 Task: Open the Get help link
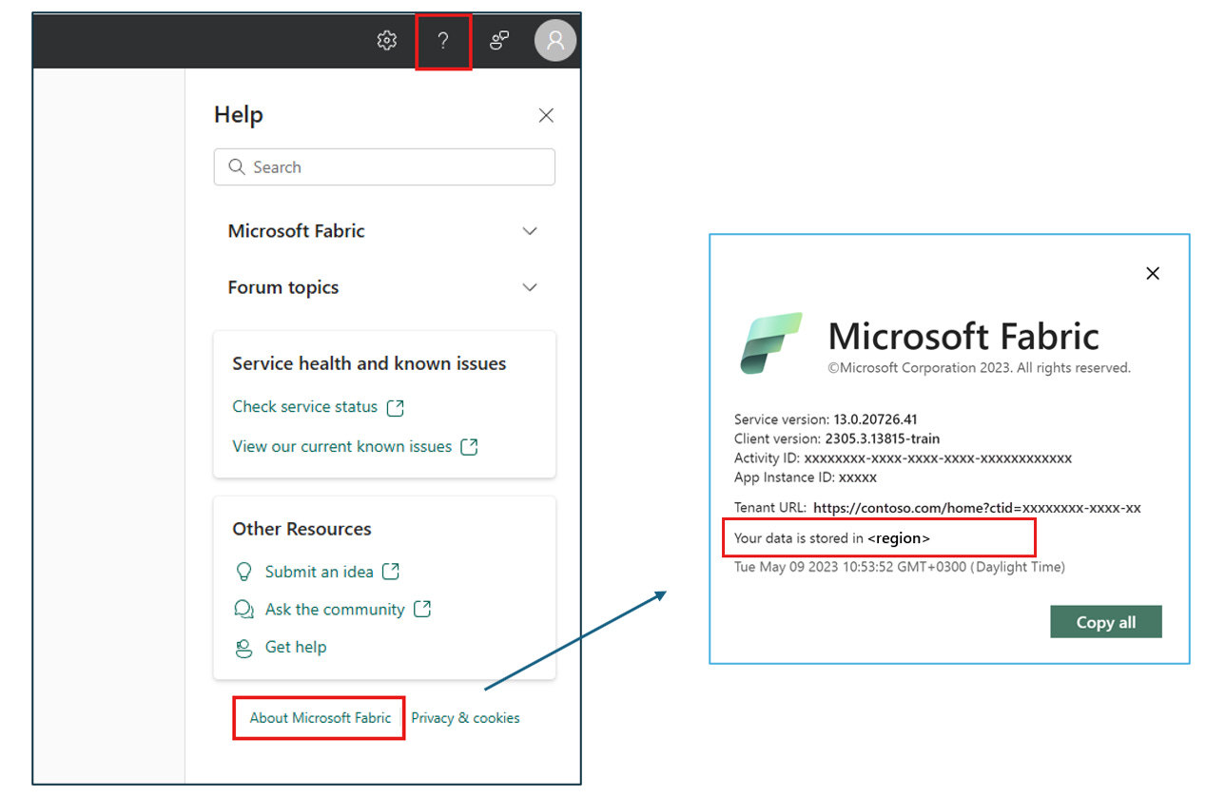[x=296, y=647]
